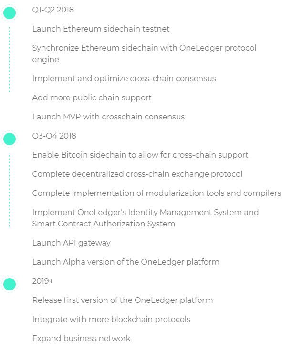
Task: Click 'Add more public chain support'
Action: pos(92,98)
